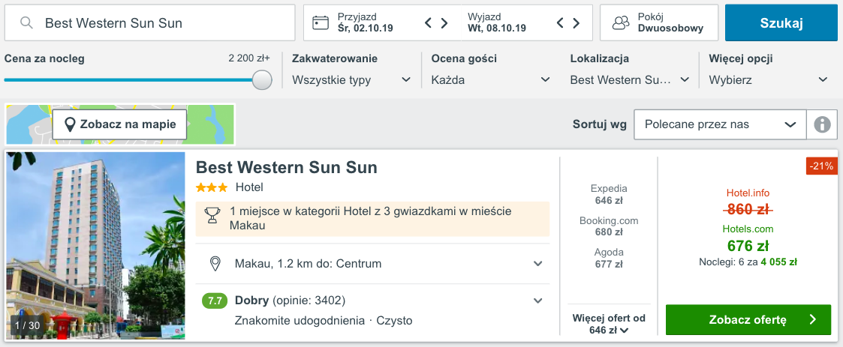Viewport: 843px width, 347px height.
Task: Click the search magnifier icon
Action: (26, 23)
